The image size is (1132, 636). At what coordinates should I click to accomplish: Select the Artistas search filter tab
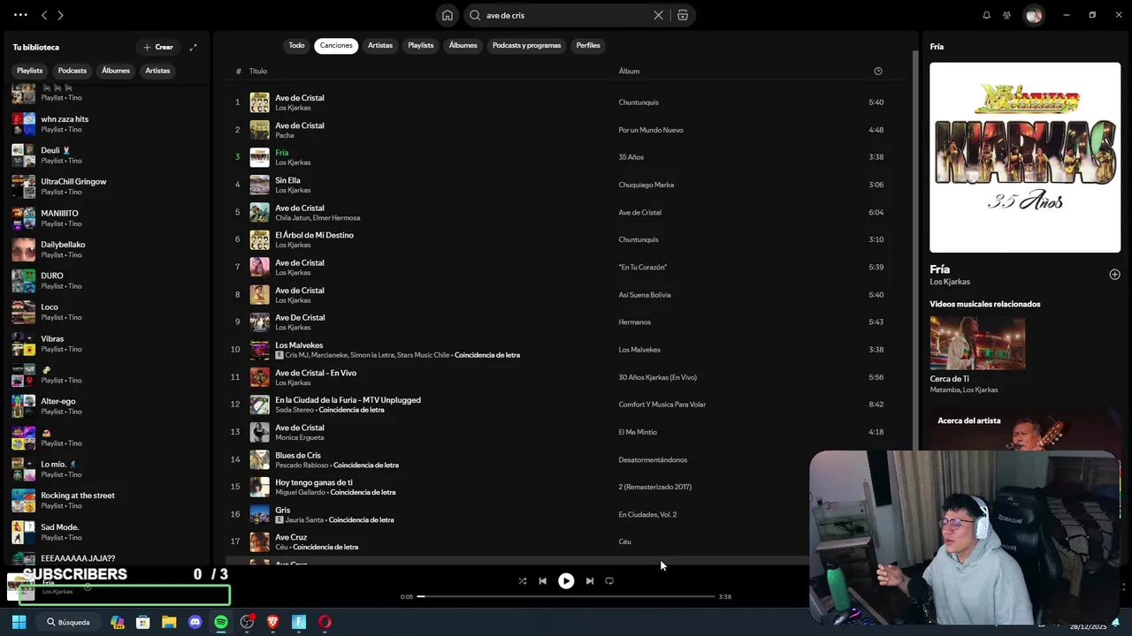[x=380, y=45]
